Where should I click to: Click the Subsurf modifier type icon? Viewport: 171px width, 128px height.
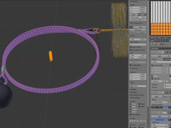[x=156, y=113]
